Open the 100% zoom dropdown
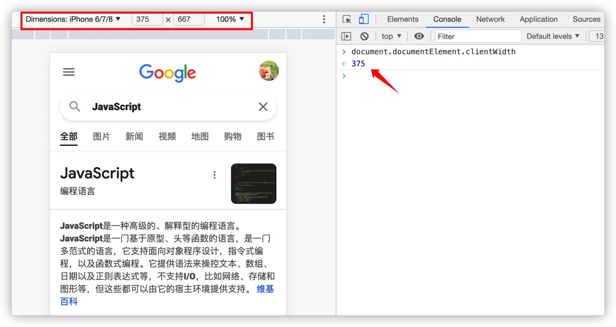Viewport: 616px width, 327px height. [x=230, y=19]
